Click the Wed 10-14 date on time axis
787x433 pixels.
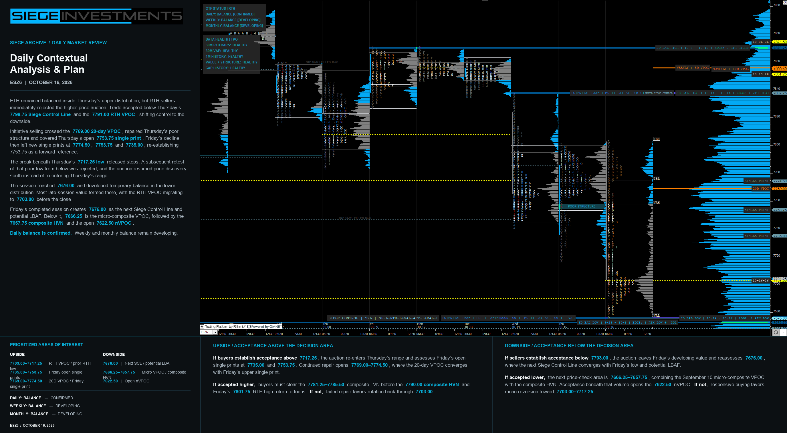[516, 326]
